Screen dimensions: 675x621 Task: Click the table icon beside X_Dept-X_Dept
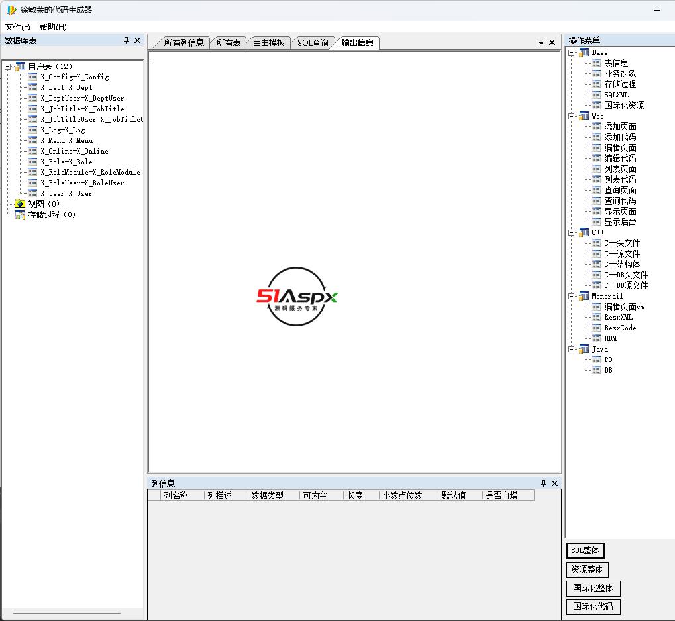point(32,87)
